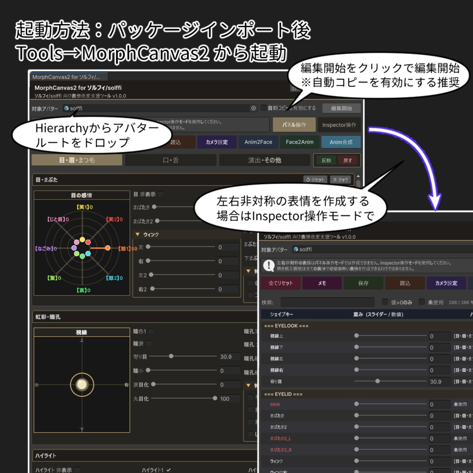
Task: Click the 検索 search input field
Action: click(327, 302)
